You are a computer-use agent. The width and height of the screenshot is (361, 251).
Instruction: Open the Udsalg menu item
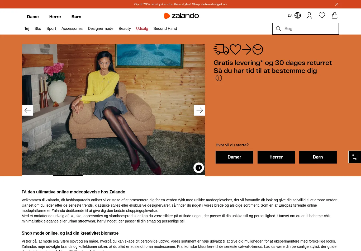coord(142,29)
